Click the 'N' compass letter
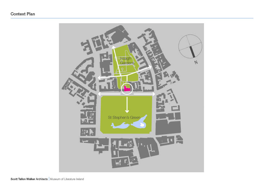 [x=196, y=62]
